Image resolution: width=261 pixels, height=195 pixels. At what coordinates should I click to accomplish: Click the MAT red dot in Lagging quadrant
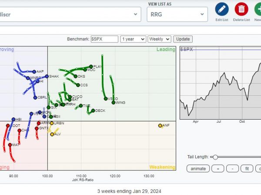pos(10,145)
